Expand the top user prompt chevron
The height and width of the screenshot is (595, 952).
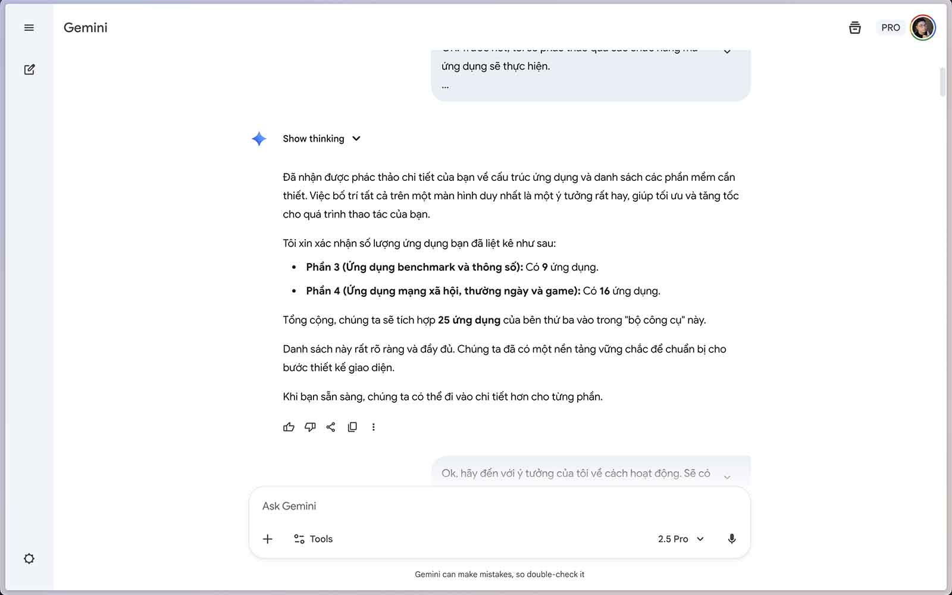coord(726,52)
